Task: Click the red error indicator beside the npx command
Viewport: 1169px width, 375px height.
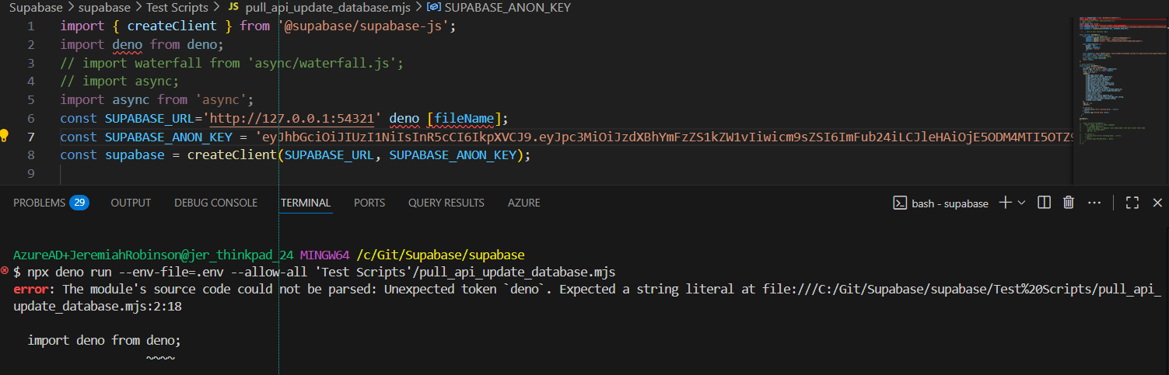Action: point(5,271)
